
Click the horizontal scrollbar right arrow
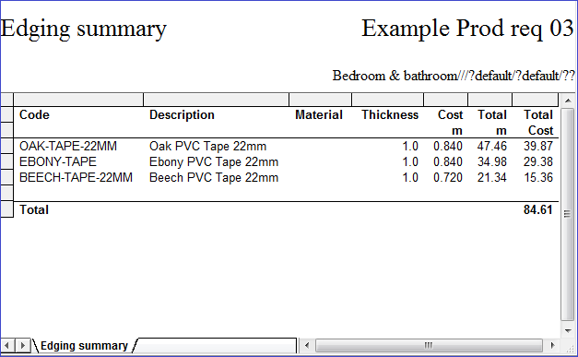[x=552, y=346]
